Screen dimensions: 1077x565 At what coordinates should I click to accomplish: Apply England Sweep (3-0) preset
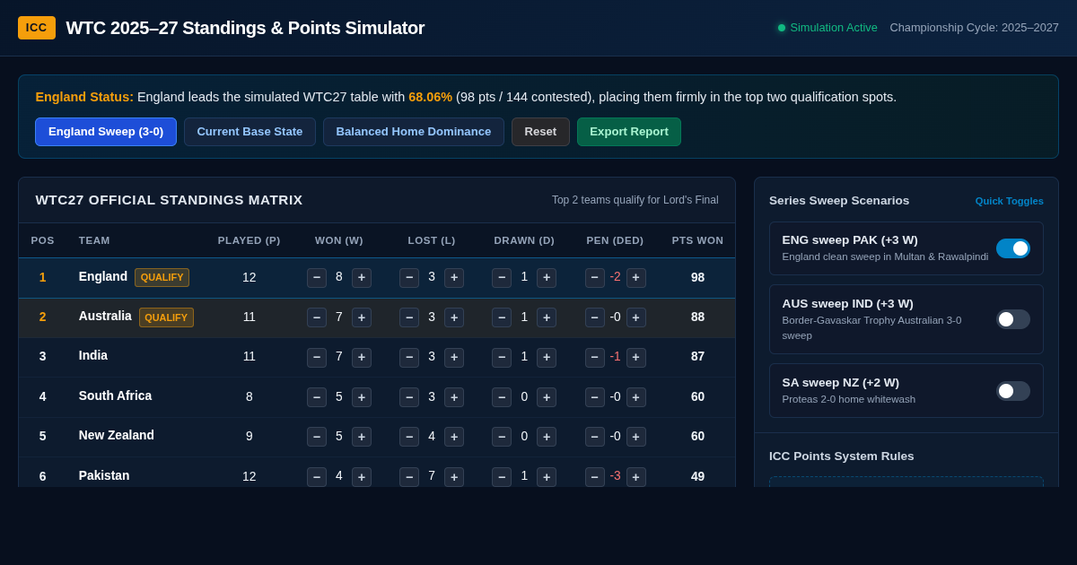(x=106, y=132)
